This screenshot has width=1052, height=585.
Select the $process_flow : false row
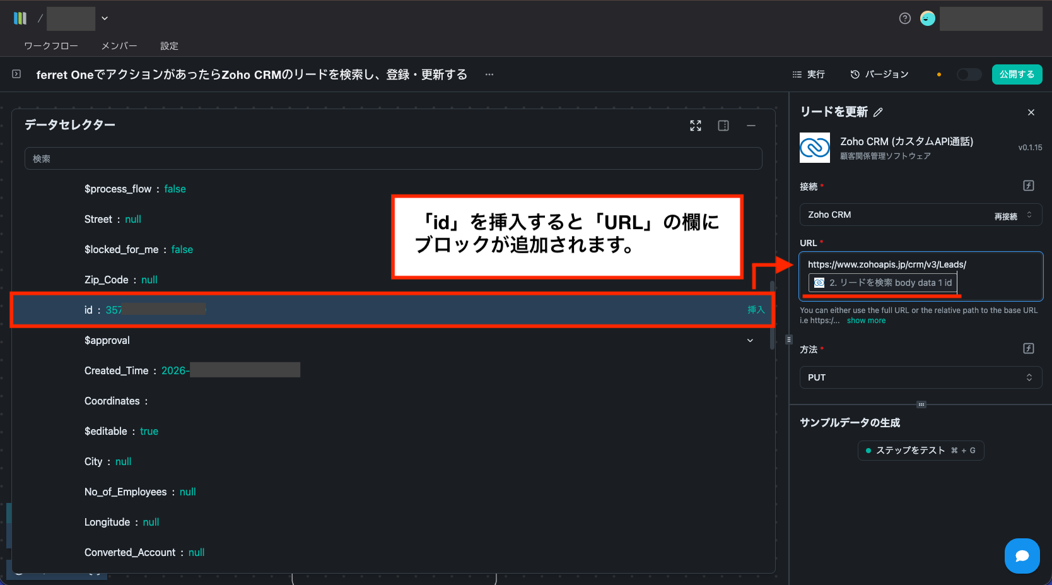[392, 189]
